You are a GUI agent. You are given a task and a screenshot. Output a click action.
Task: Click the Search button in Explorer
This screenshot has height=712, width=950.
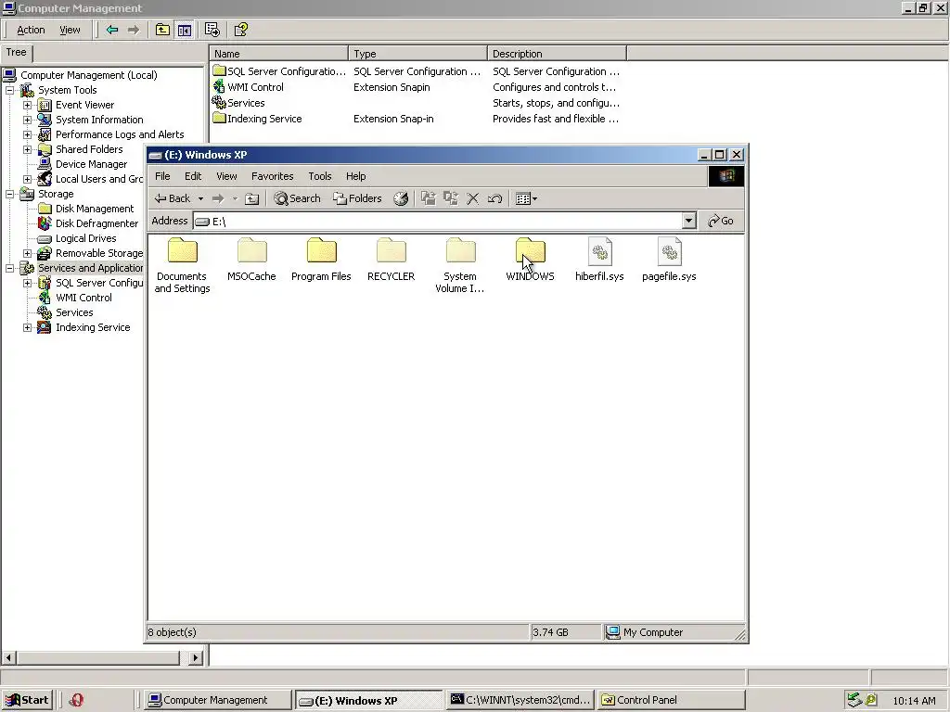pyautogui.click(x=297, y=198)
